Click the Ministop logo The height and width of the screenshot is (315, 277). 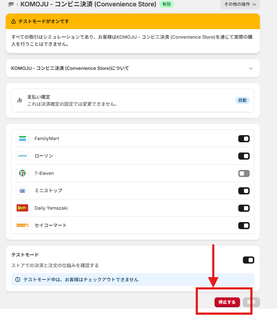click(22, 190)
